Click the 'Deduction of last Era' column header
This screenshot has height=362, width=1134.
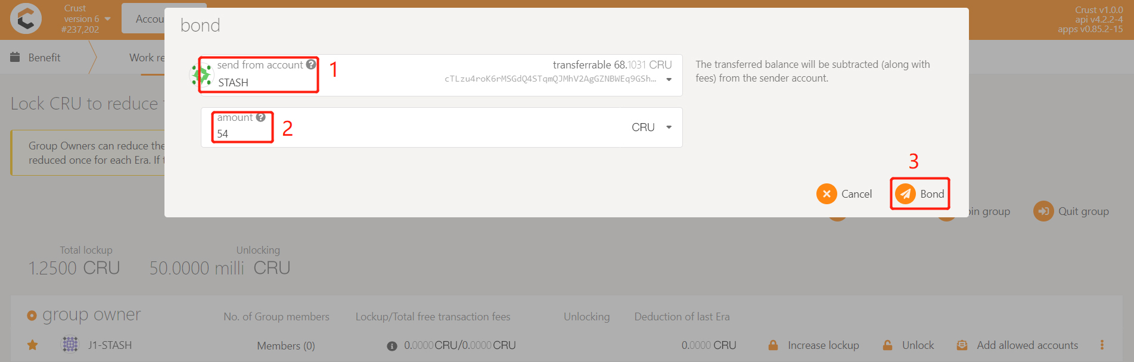click(682, 317)
